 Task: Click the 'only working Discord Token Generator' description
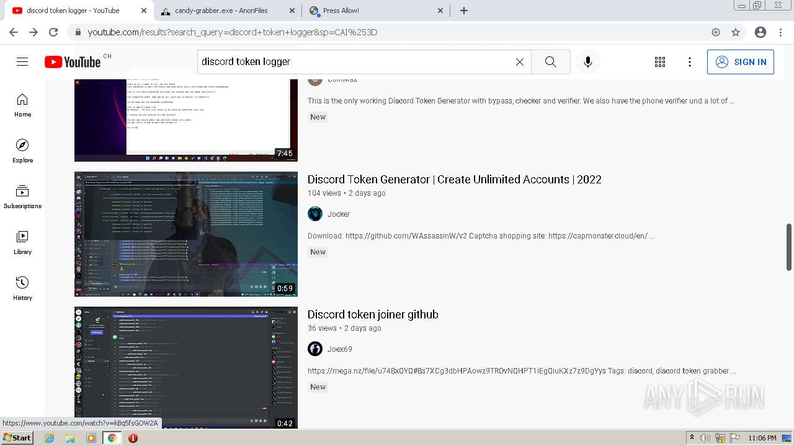point(521,100)
